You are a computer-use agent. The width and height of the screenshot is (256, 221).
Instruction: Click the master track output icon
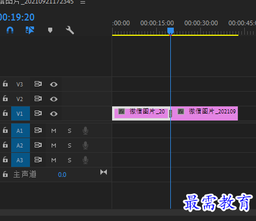pyautogui.click(x=103, y=172)
